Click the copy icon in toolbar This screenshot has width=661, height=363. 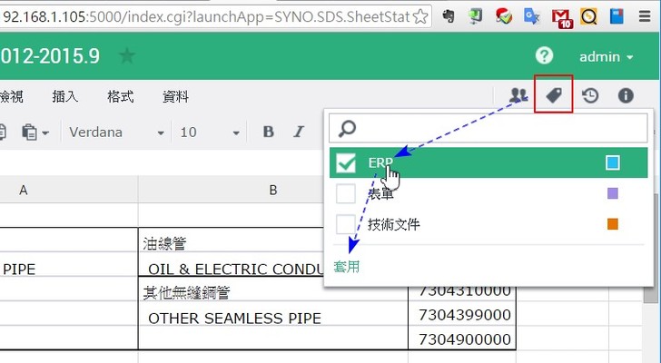(x=2, y=132)
